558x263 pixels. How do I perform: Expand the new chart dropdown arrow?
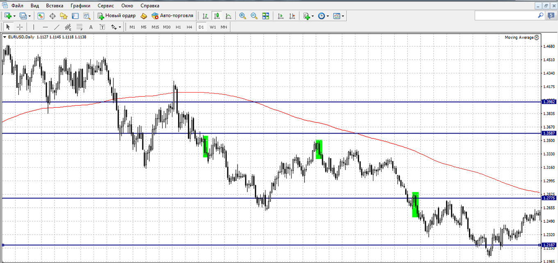15,16
